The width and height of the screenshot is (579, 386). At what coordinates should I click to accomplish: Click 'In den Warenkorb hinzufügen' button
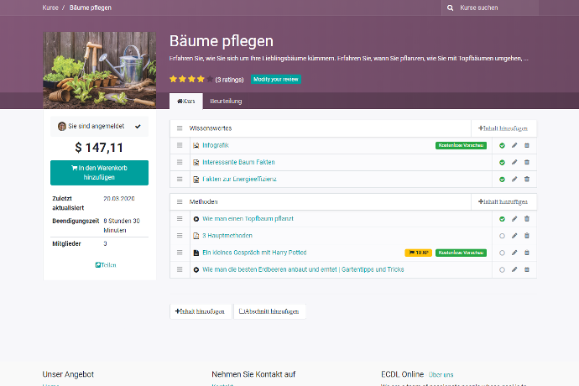point(99,173)
